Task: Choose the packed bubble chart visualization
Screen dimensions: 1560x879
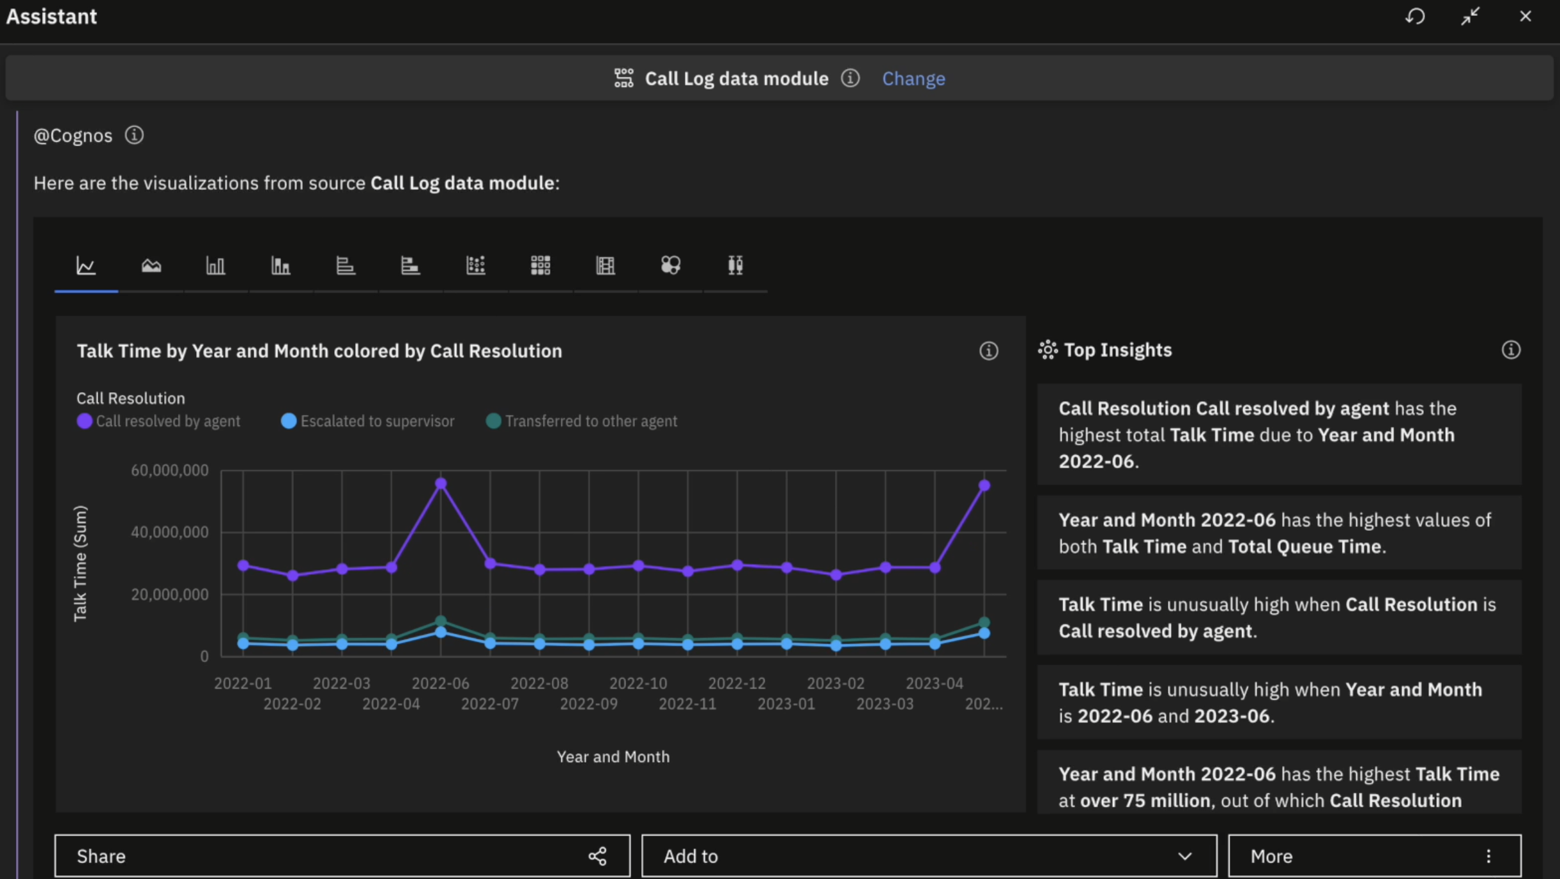Action: point(670,265)
